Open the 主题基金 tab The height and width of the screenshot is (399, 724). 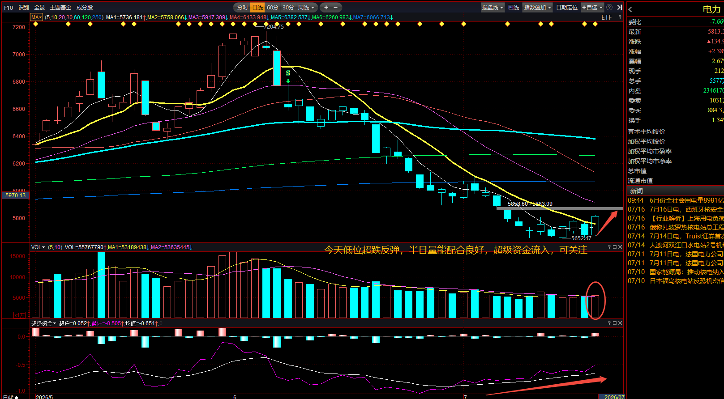pos(60,7)
